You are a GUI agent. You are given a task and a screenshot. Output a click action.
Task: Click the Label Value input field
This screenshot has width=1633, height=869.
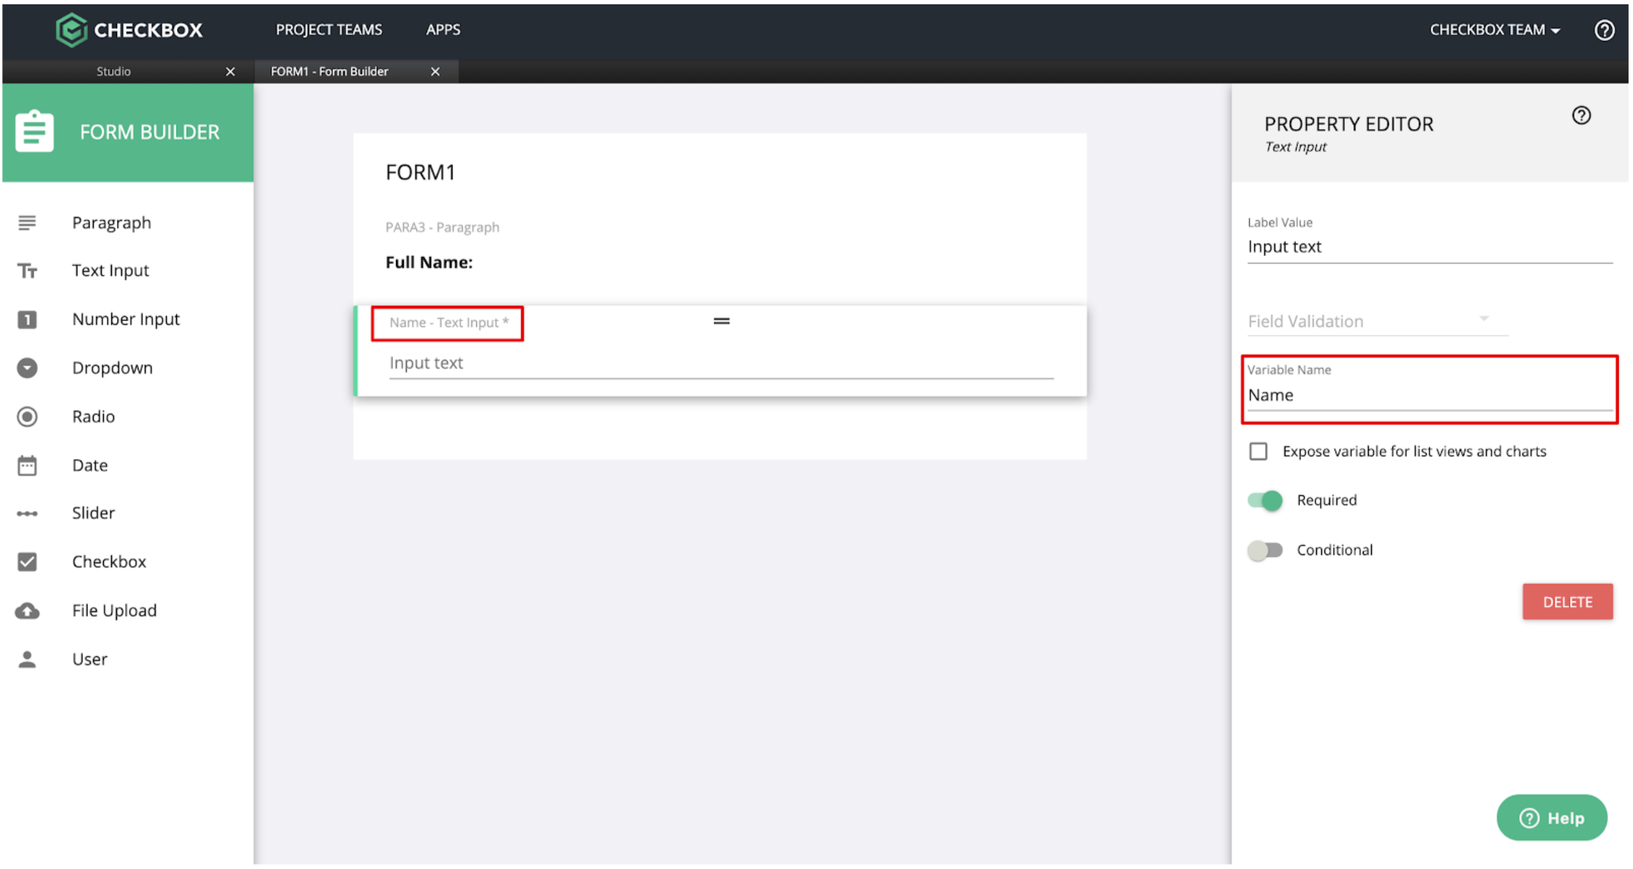pyautogui.click(x=1430, y=247)
